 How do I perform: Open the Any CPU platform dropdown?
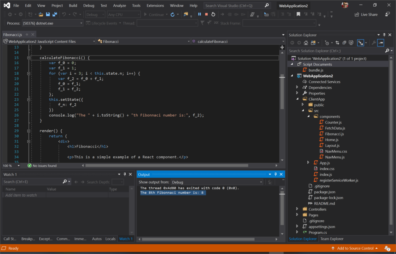(123, 14)
